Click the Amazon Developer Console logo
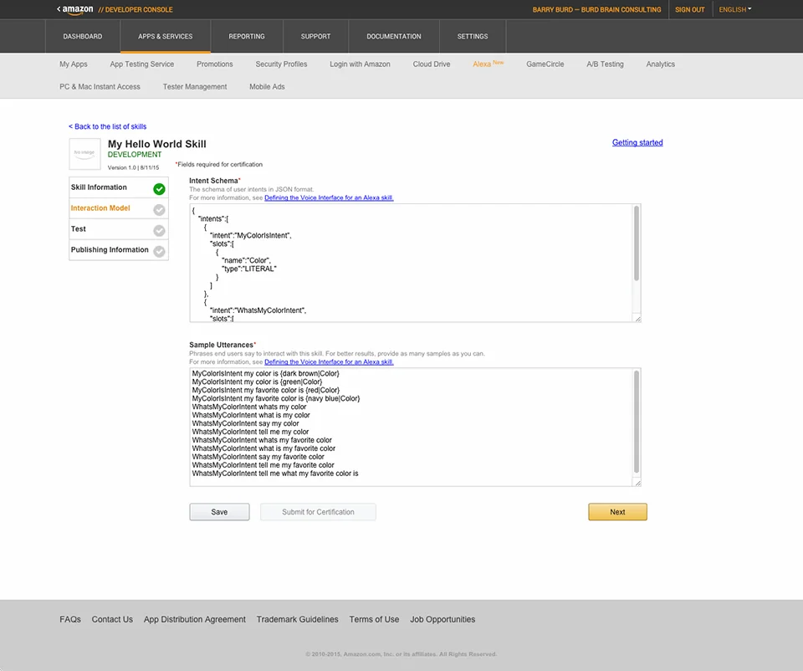 tap(115, 9)
